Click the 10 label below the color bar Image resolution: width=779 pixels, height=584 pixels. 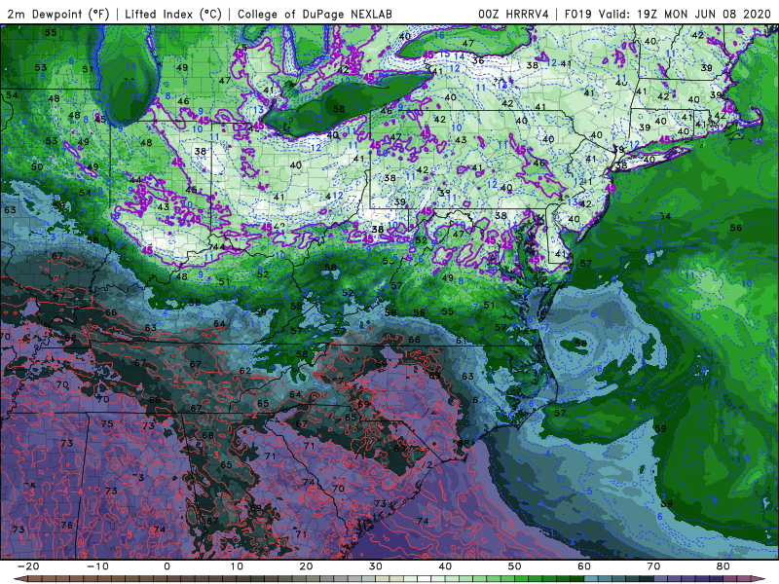tap(237, 566)
